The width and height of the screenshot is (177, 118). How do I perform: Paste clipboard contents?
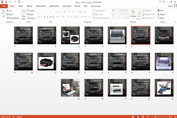(x=3, y=14)
